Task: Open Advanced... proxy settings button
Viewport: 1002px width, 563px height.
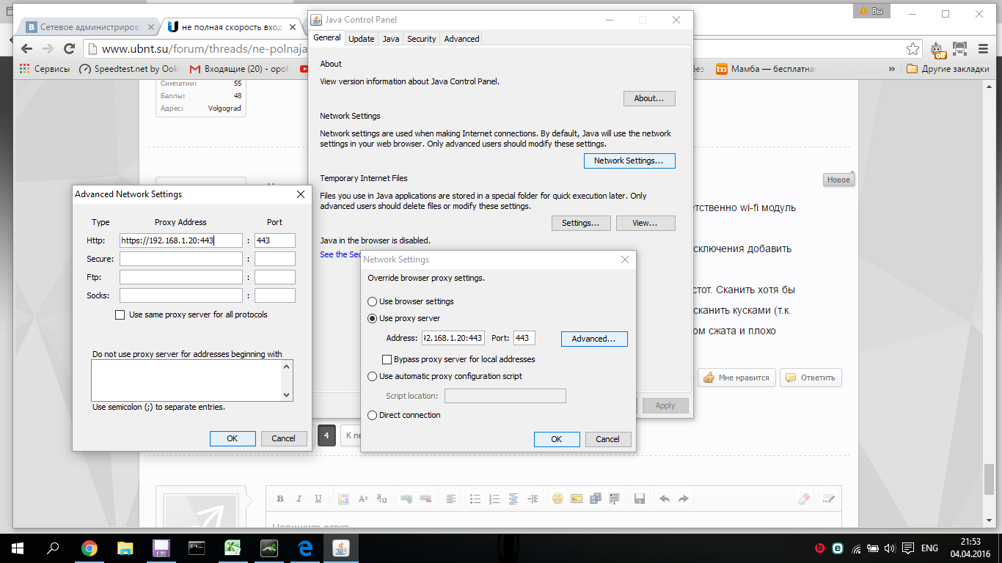Action: (594, 339)
